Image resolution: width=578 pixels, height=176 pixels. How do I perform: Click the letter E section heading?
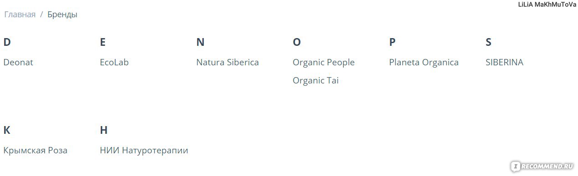coord(103,42)
